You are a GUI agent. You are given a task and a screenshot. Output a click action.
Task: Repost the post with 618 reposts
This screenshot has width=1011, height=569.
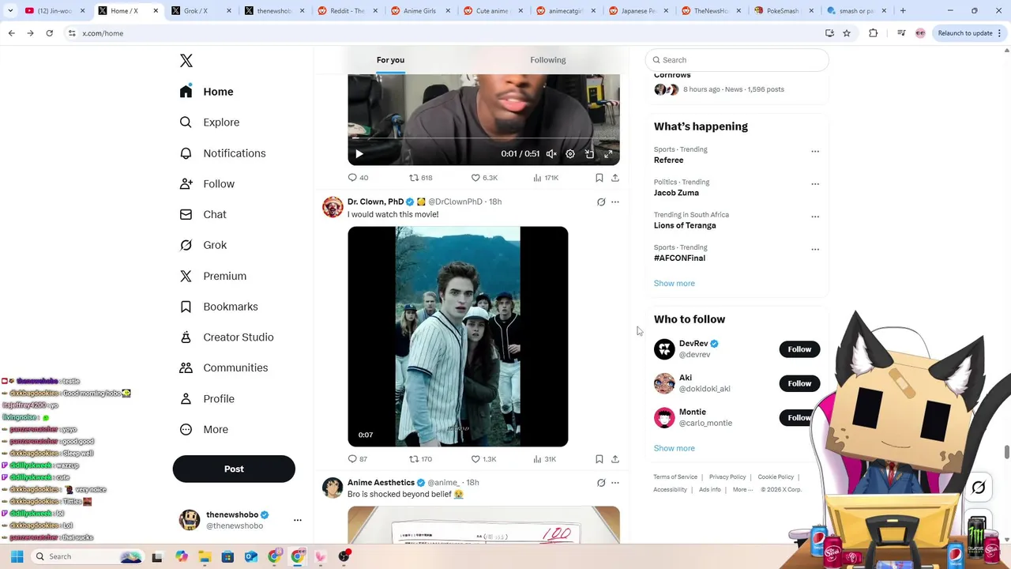tap(420, 178)
